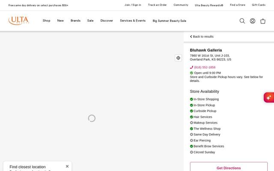Expand the Services & Events menu
The image size is (274, 171).
(x=133, y=21)
